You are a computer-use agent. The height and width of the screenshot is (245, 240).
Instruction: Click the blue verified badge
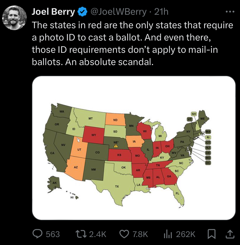click(82, 12)
